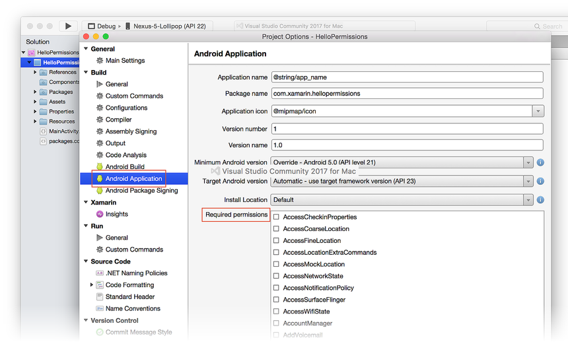Click the Android Package Signing icon
Viewport: 568px width, 342px height.
tap(100, 191)
